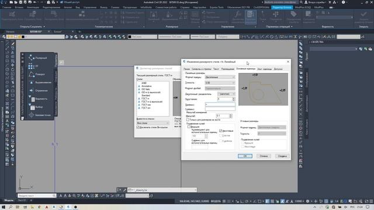Click the Undo arrow in quick access toolbar
This screenshot has width=374, height=210.
tap(35, 2)
